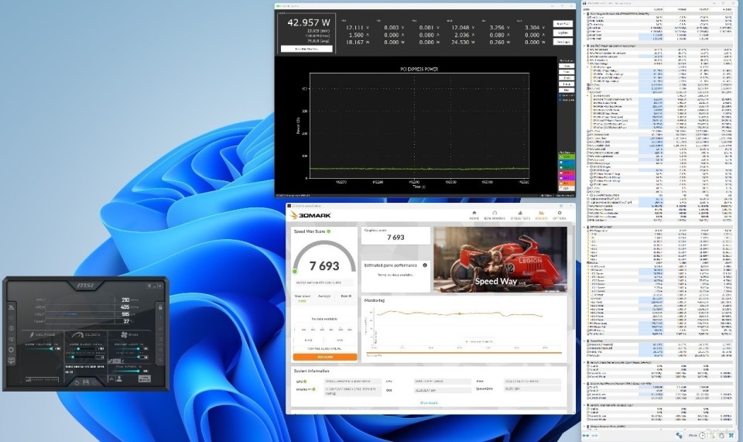Click the PCI Express Power graph area
Image resolution: width=743 pixels, height=442 pixels.
tap(419, 125)
